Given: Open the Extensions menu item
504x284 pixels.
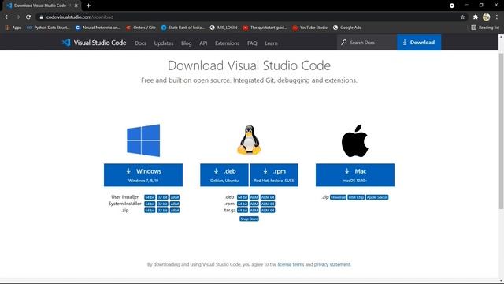Looking at the screenshot, I should [228, 43].
